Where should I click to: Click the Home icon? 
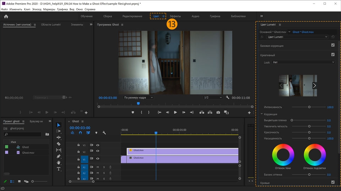6,16
